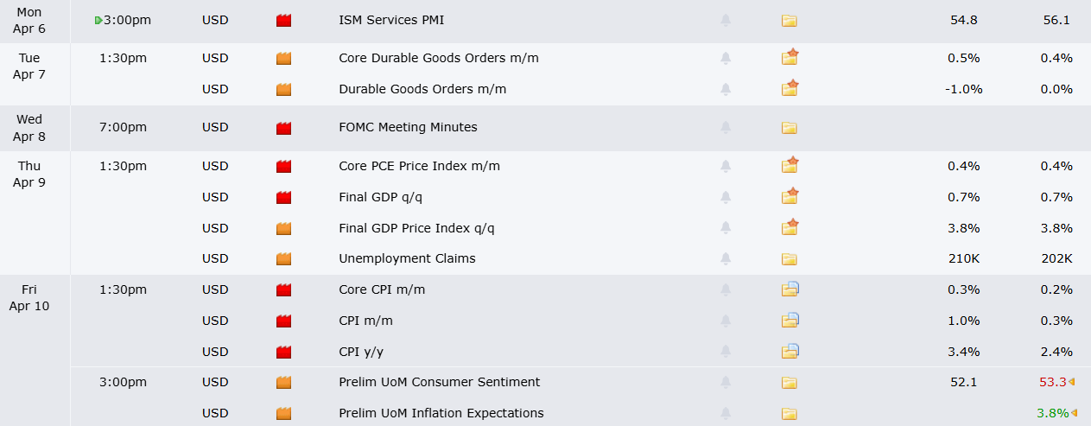Screen dimensions: 1091x426
Task: Open the CPI y/y detail folder icon
Action: (x=790, y=352)
